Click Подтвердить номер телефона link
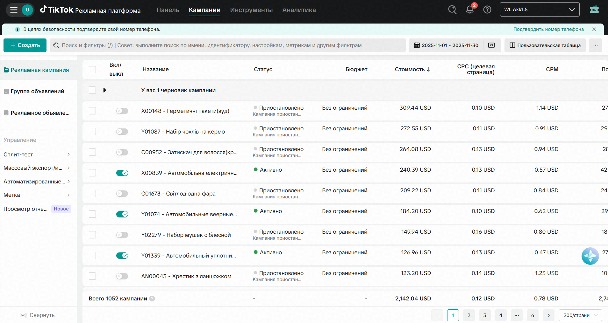608x323 pixels. coord(548,29)
